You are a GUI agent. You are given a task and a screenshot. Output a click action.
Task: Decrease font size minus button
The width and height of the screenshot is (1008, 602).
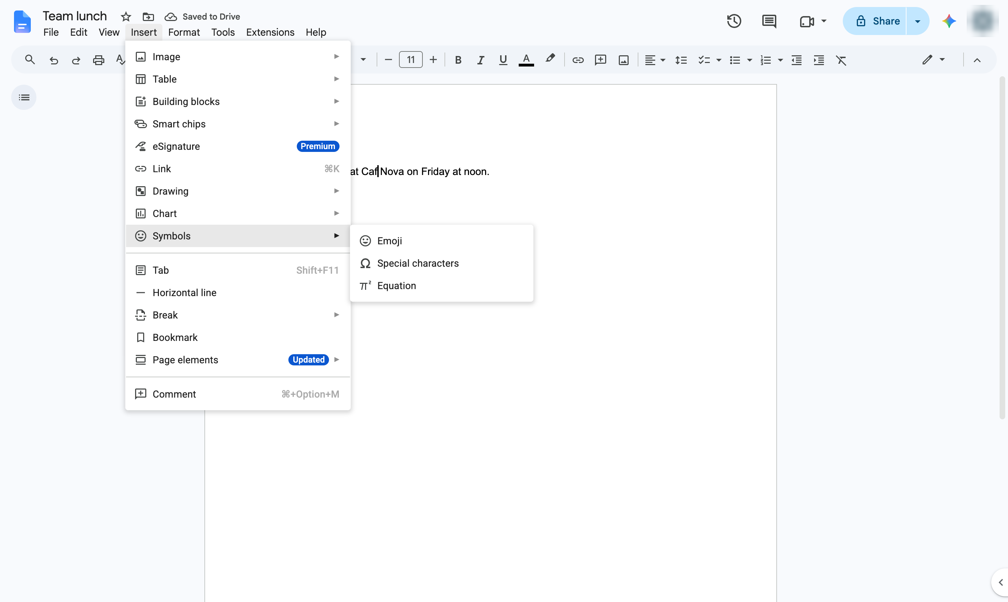coord(388,60)
